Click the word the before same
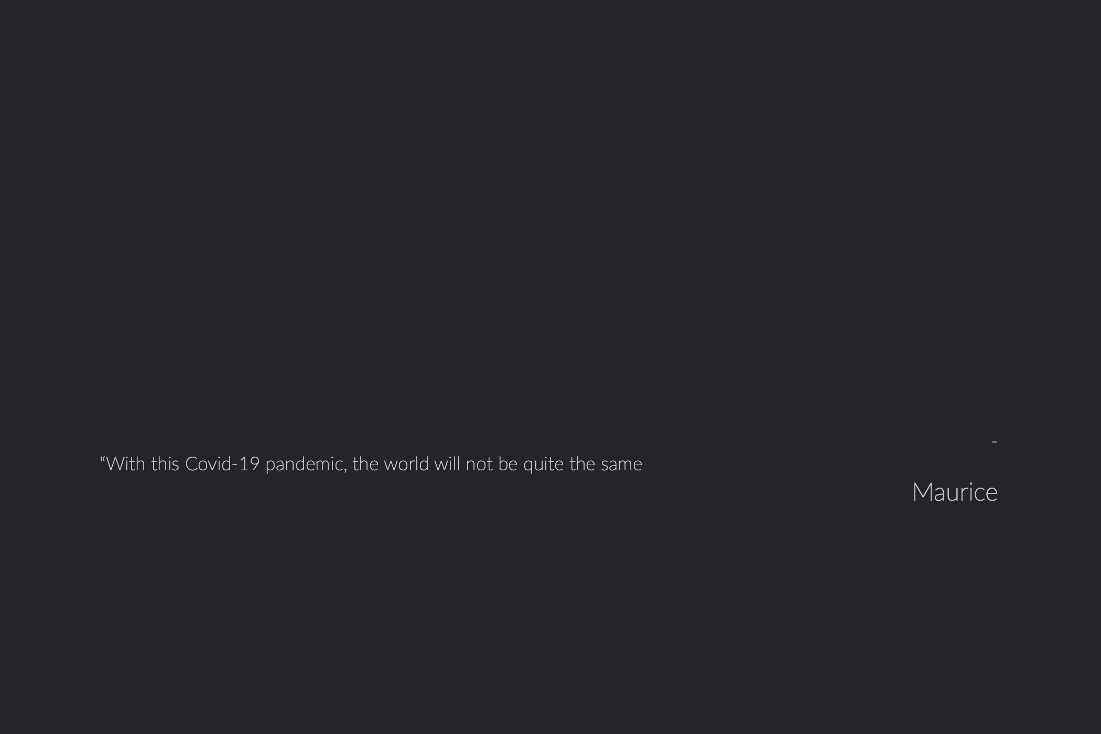1101x734 pixels. (582, 464)
